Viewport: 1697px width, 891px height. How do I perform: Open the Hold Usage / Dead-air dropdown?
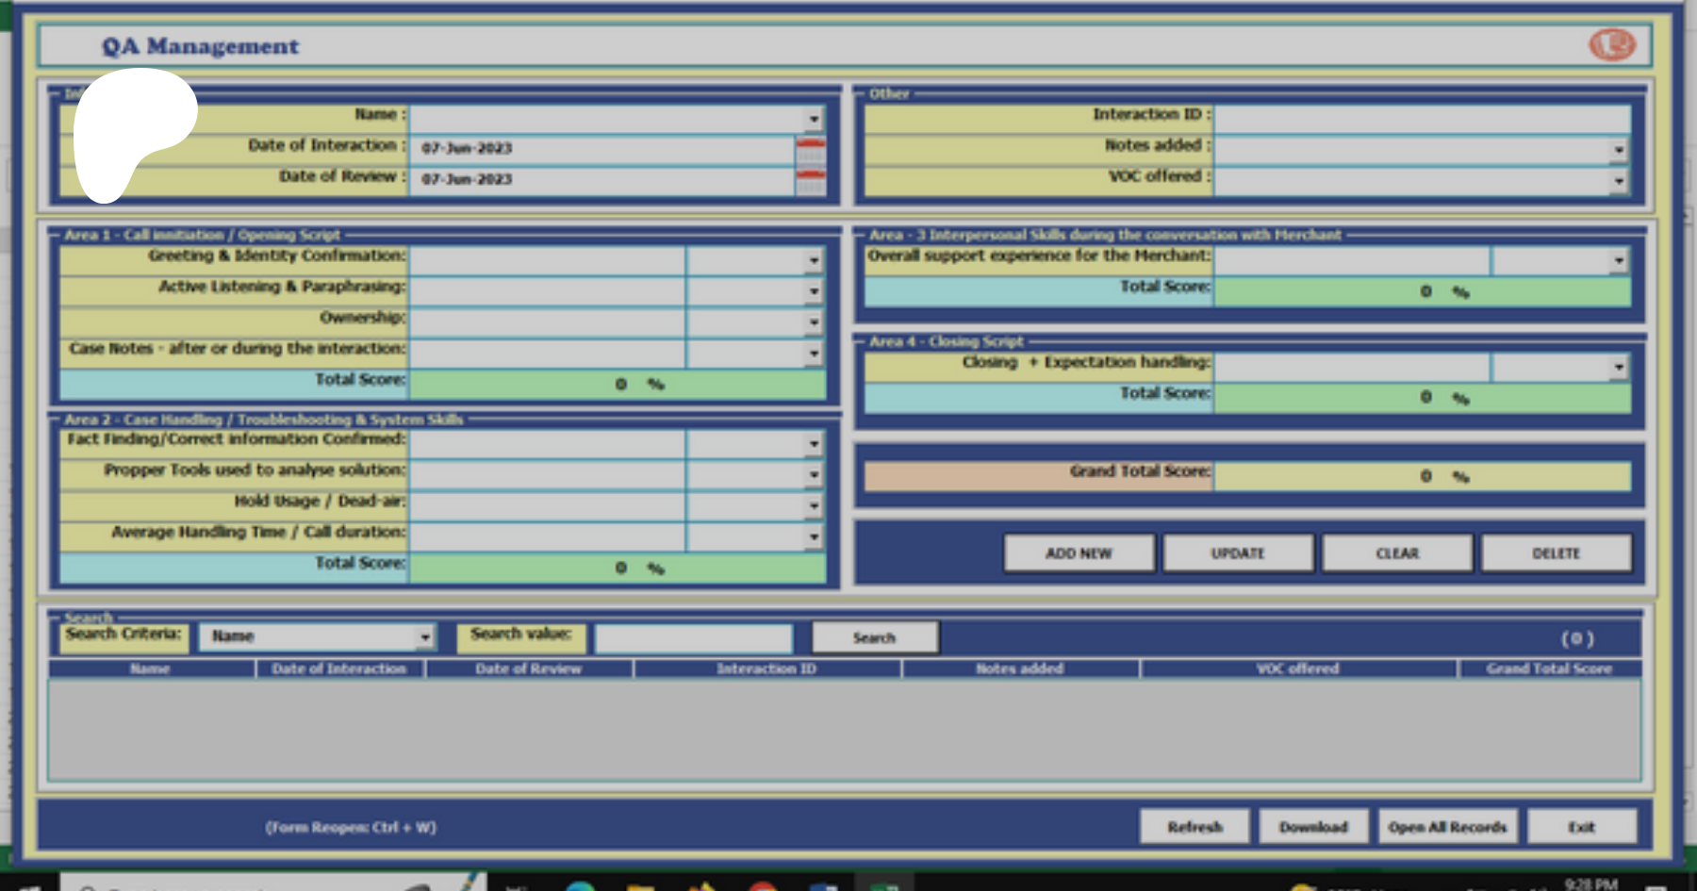tap(814, 506)
